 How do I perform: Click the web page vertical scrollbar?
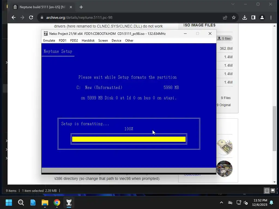coord(275,129)
